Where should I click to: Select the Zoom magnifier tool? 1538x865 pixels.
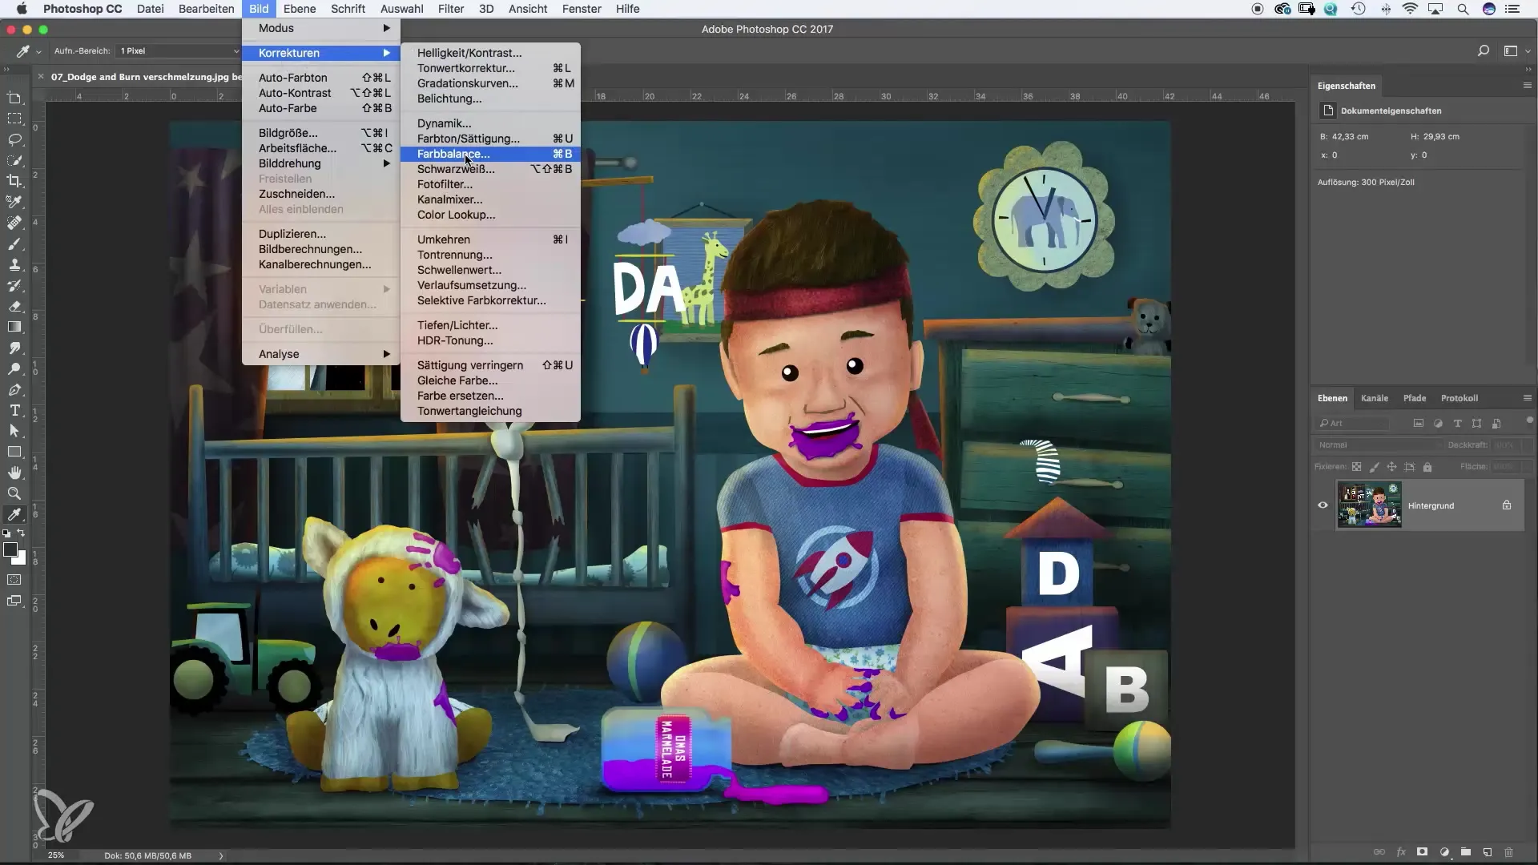(14, 493)
